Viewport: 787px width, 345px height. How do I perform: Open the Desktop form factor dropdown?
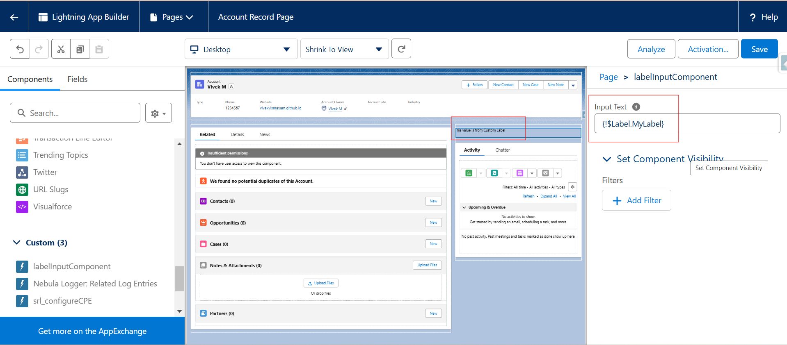(x=241, y=49)
